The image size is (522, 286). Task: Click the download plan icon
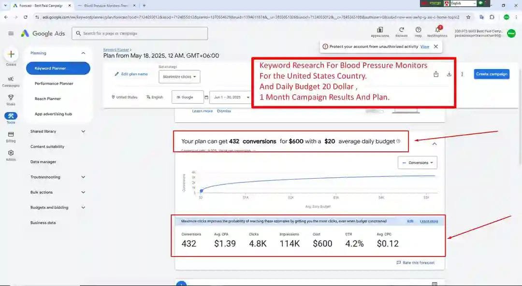pyautogui.click(x=449, y=74)
